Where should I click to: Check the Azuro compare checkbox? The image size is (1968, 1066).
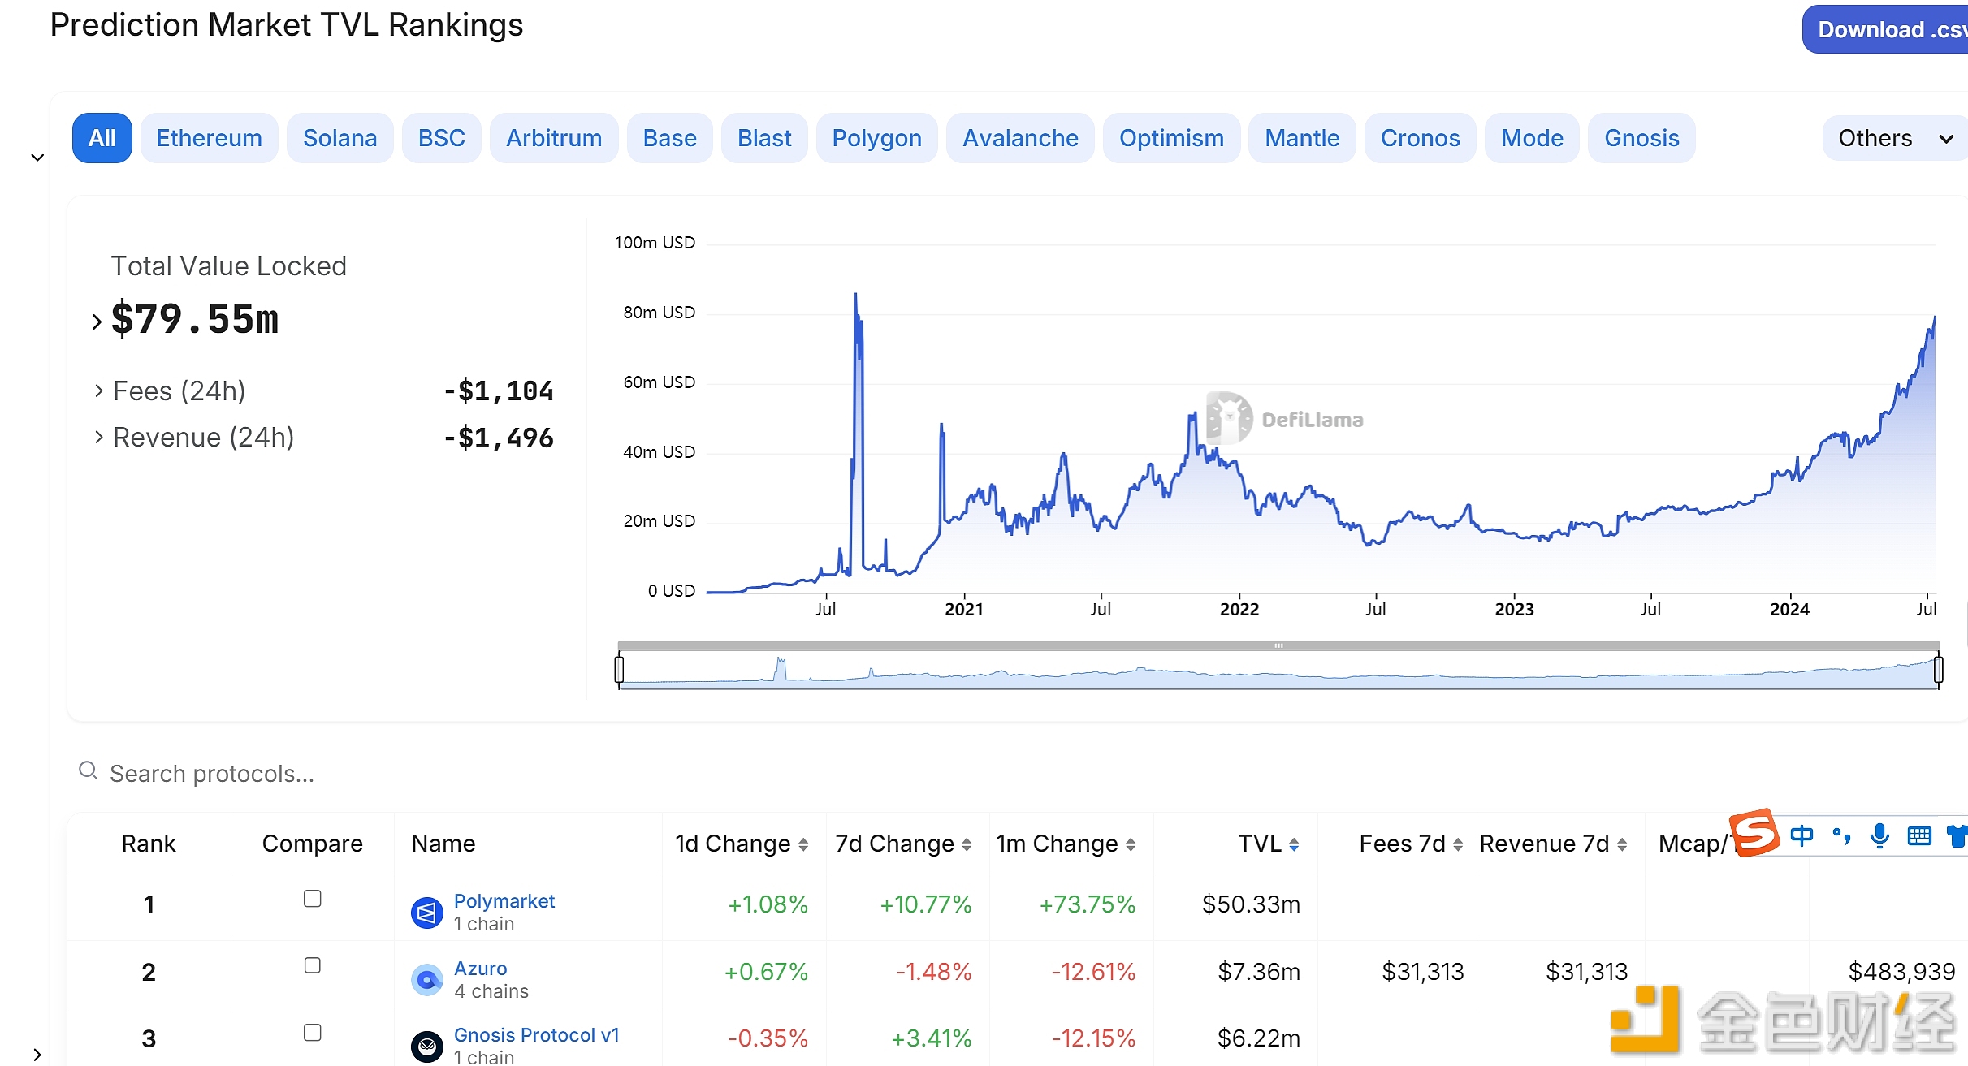(x=313, y=965)
